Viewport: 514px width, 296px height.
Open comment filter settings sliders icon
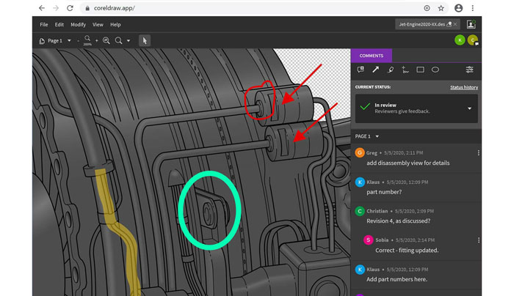pos(469,70)
